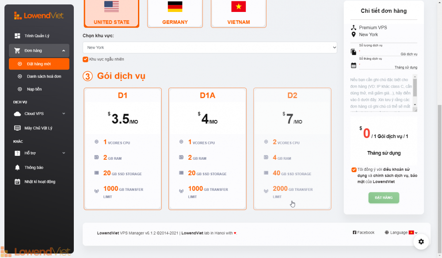Click the Hỗ trợ question mark icon
The image size is (442, 258).
pos(17,153)
